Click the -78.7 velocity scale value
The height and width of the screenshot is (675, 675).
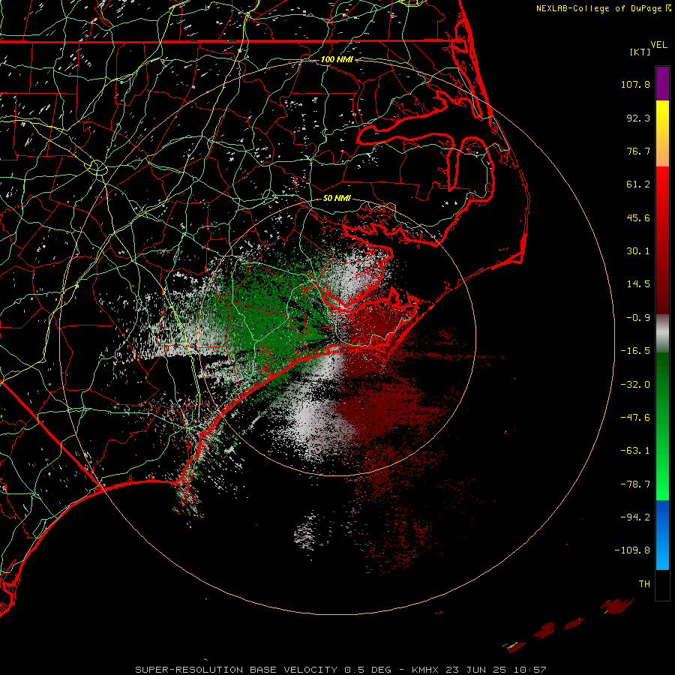635,484
